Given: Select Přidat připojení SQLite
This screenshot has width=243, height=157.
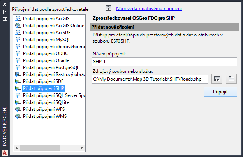Looking at the screenshot, I should coord(46,102).
